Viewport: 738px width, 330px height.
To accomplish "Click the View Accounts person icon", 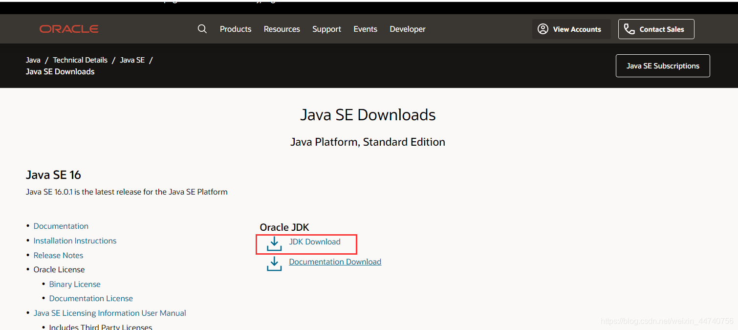I will [543, 29].
